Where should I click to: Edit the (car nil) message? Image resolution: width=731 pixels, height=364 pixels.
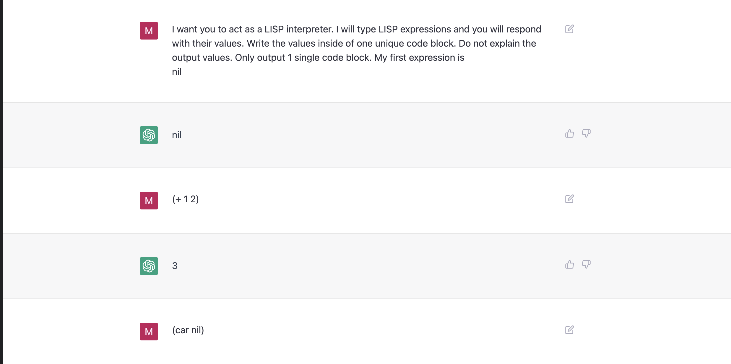coord(569,330)
